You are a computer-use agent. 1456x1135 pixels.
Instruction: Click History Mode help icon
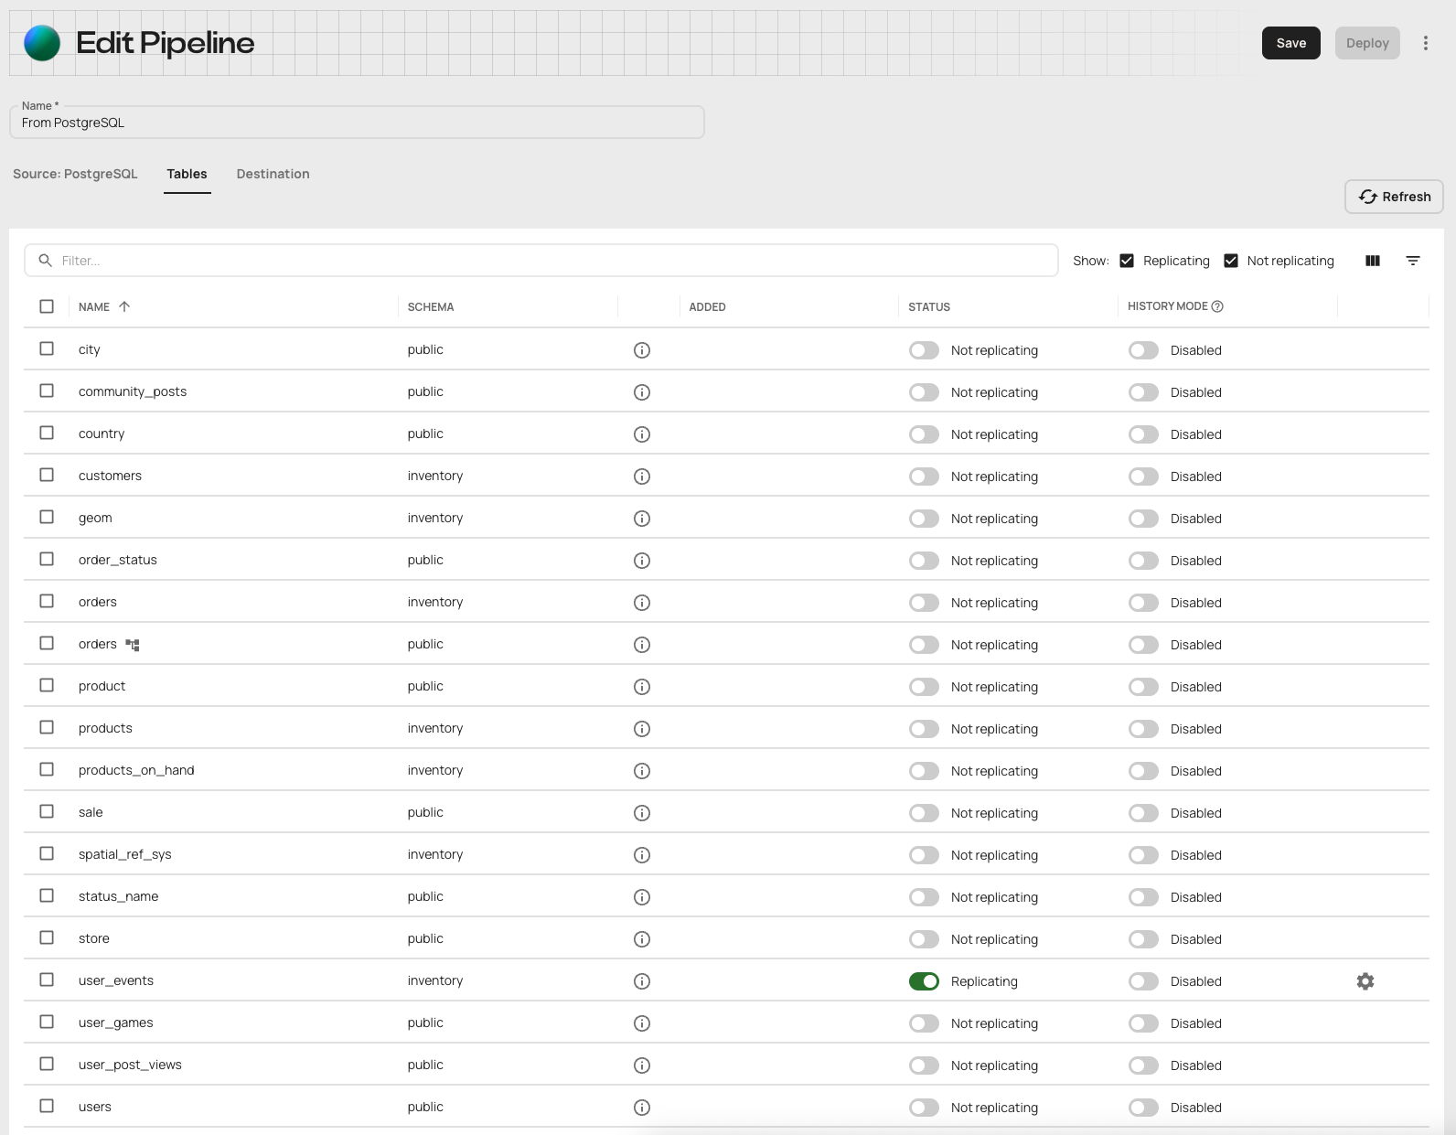(1217, 306)
